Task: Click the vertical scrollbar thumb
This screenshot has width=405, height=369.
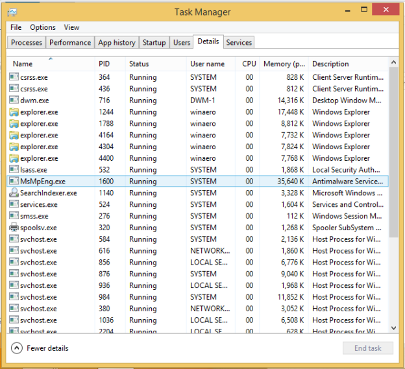Action: (393, 152)
